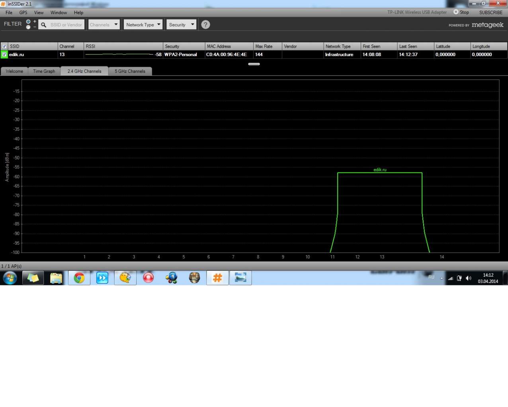Sort by the First Seen column header
The height and width of the screenshot is (407, 508).
(379, 47)
